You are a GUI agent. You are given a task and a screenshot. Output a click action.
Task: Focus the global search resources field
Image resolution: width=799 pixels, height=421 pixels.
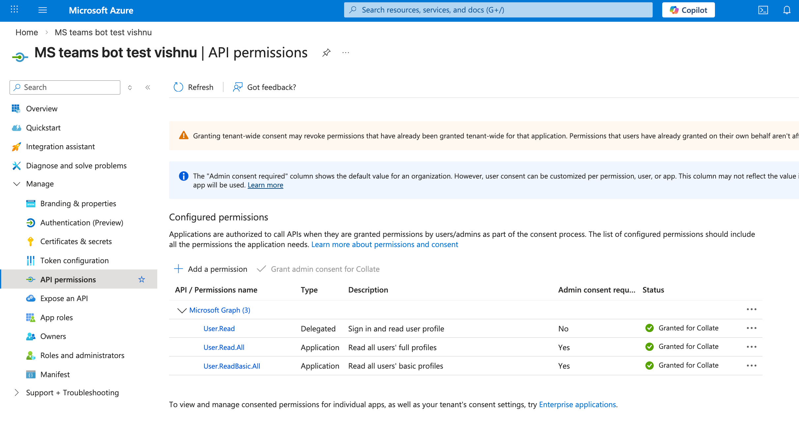(498, 10)
